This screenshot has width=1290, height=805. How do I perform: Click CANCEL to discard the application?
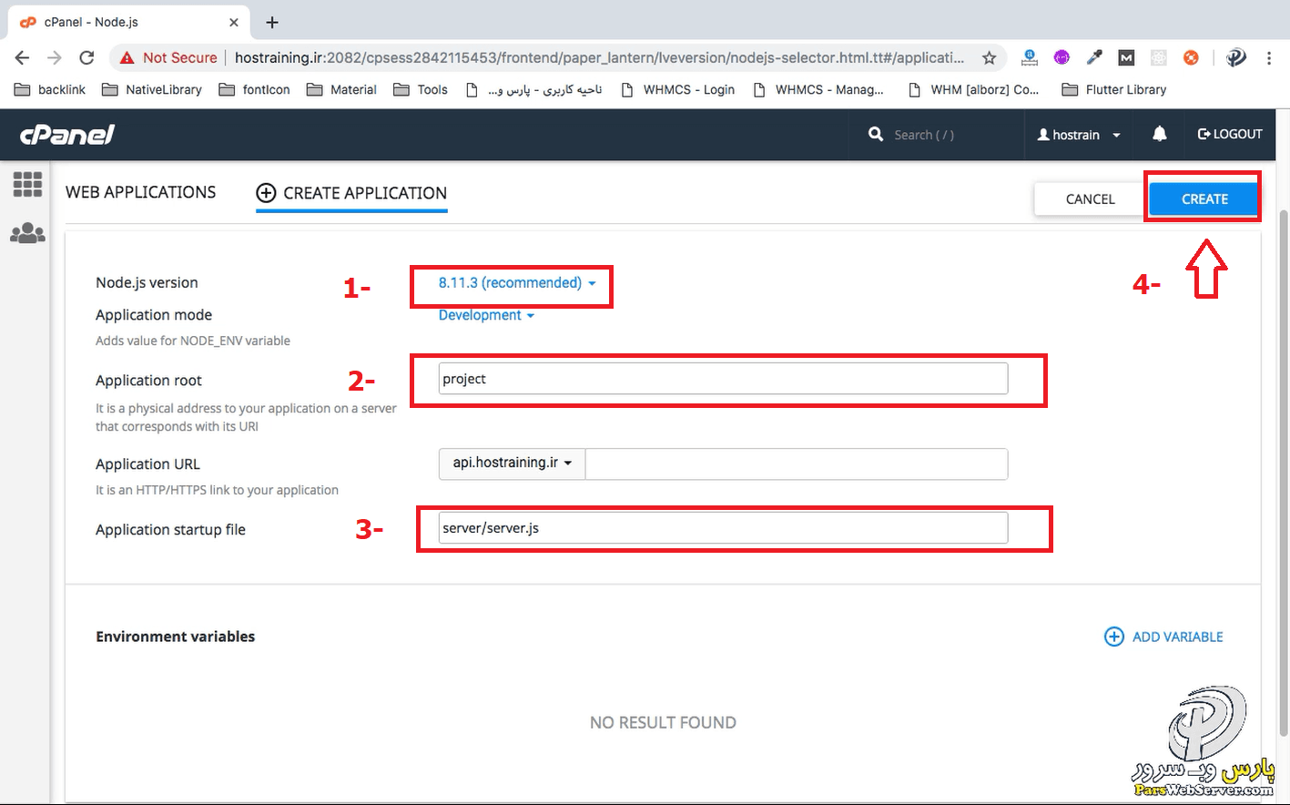pyautogui.click(x=1089, y=199)
